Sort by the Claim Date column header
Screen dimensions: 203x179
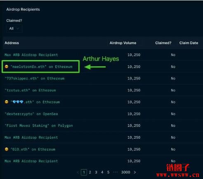(x=189, y=43)
